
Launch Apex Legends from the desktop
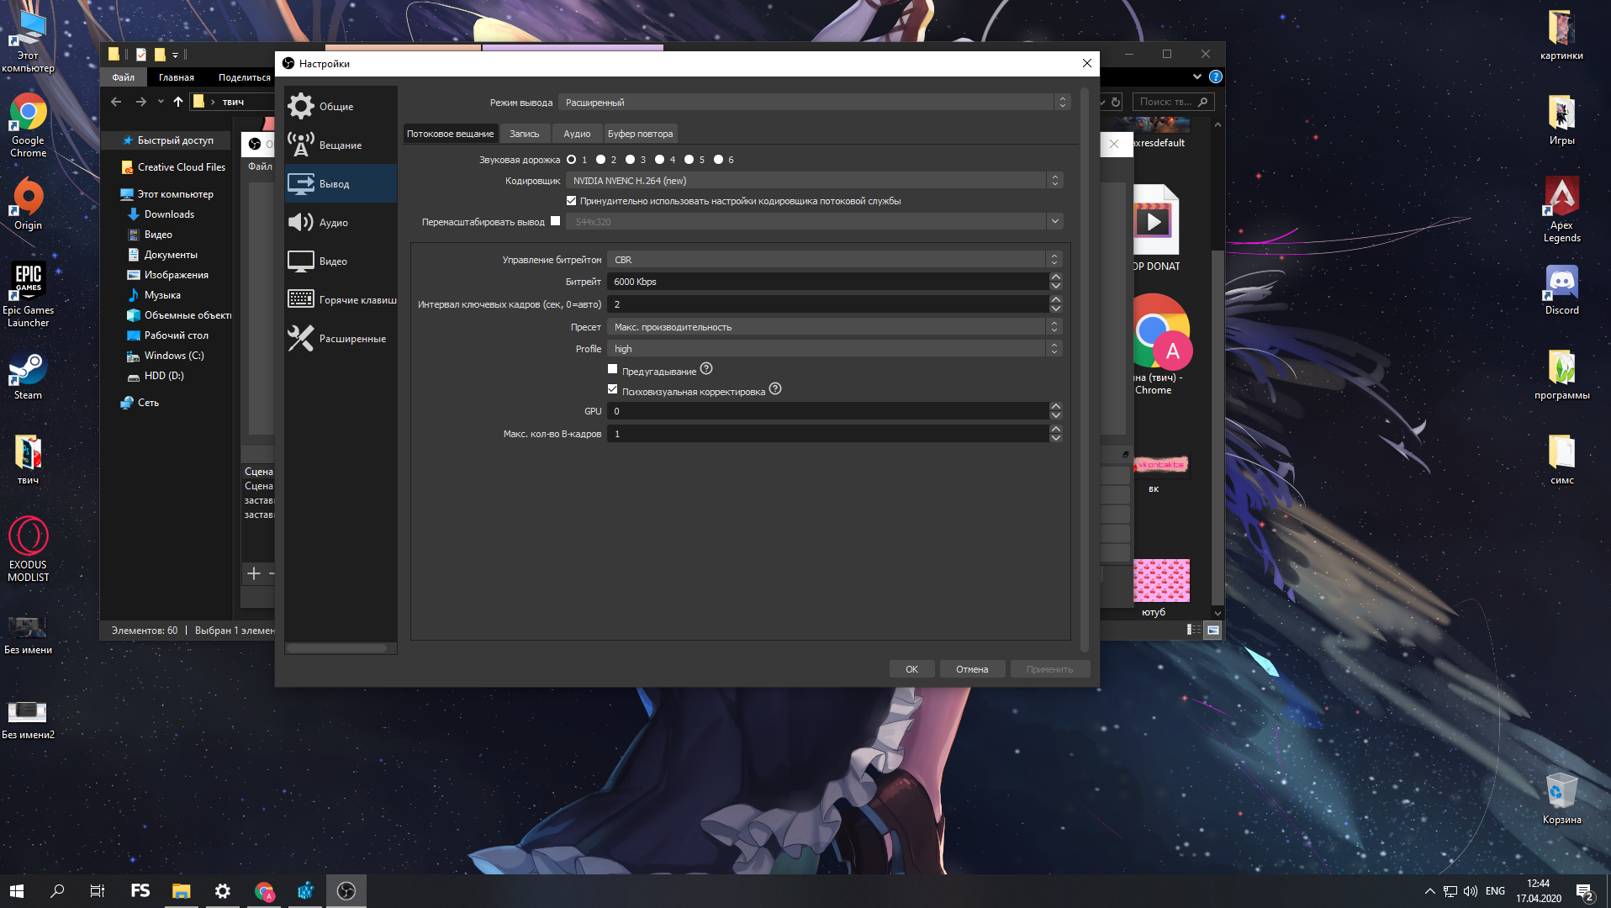pyautogui.click(x=1561, y=210)
